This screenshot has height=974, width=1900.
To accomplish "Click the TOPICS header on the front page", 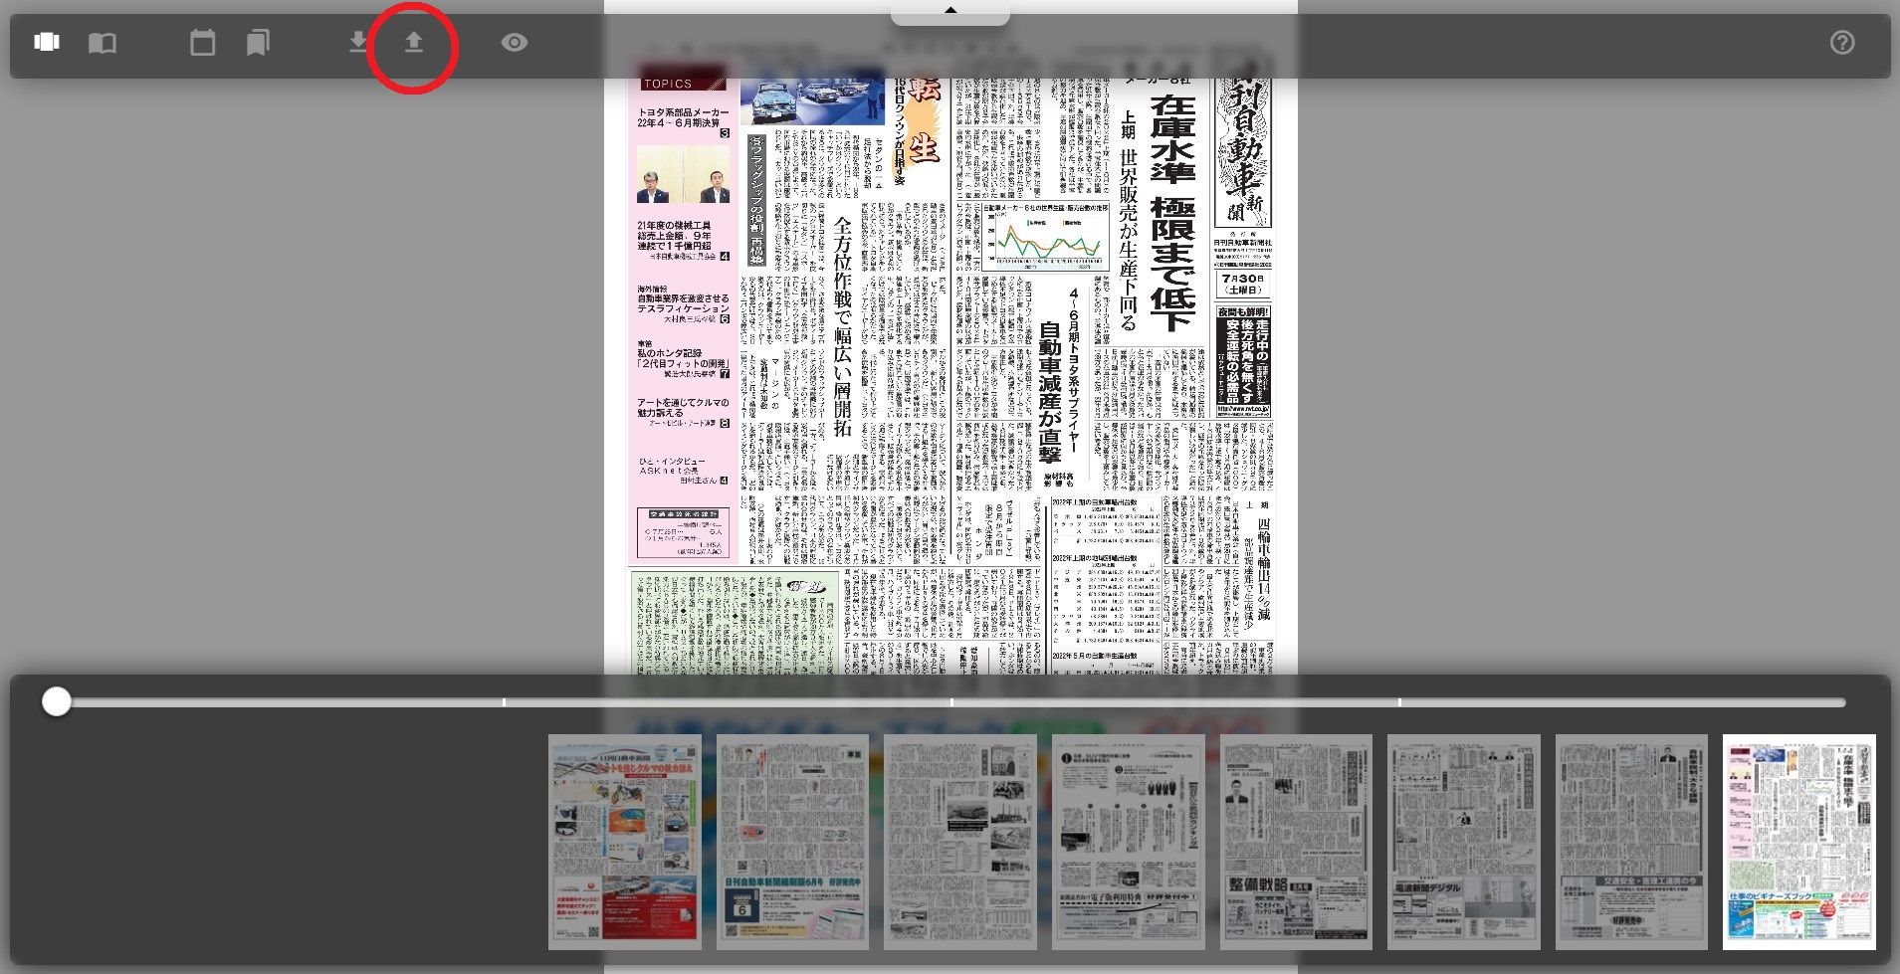I will click(x=667, y=85).
